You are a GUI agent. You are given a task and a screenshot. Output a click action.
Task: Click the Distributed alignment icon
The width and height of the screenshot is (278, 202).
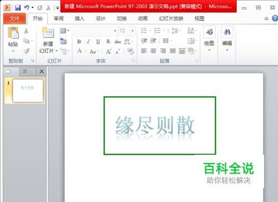coord(182,51)
